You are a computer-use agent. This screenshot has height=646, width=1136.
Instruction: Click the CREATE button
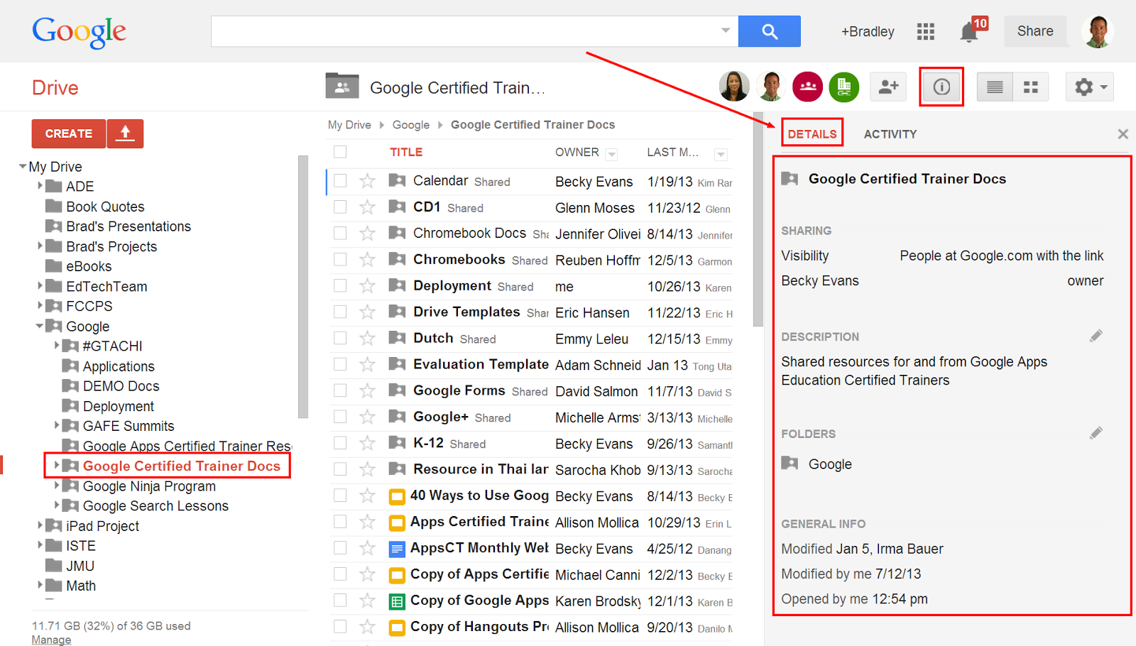tap(68, 133)
